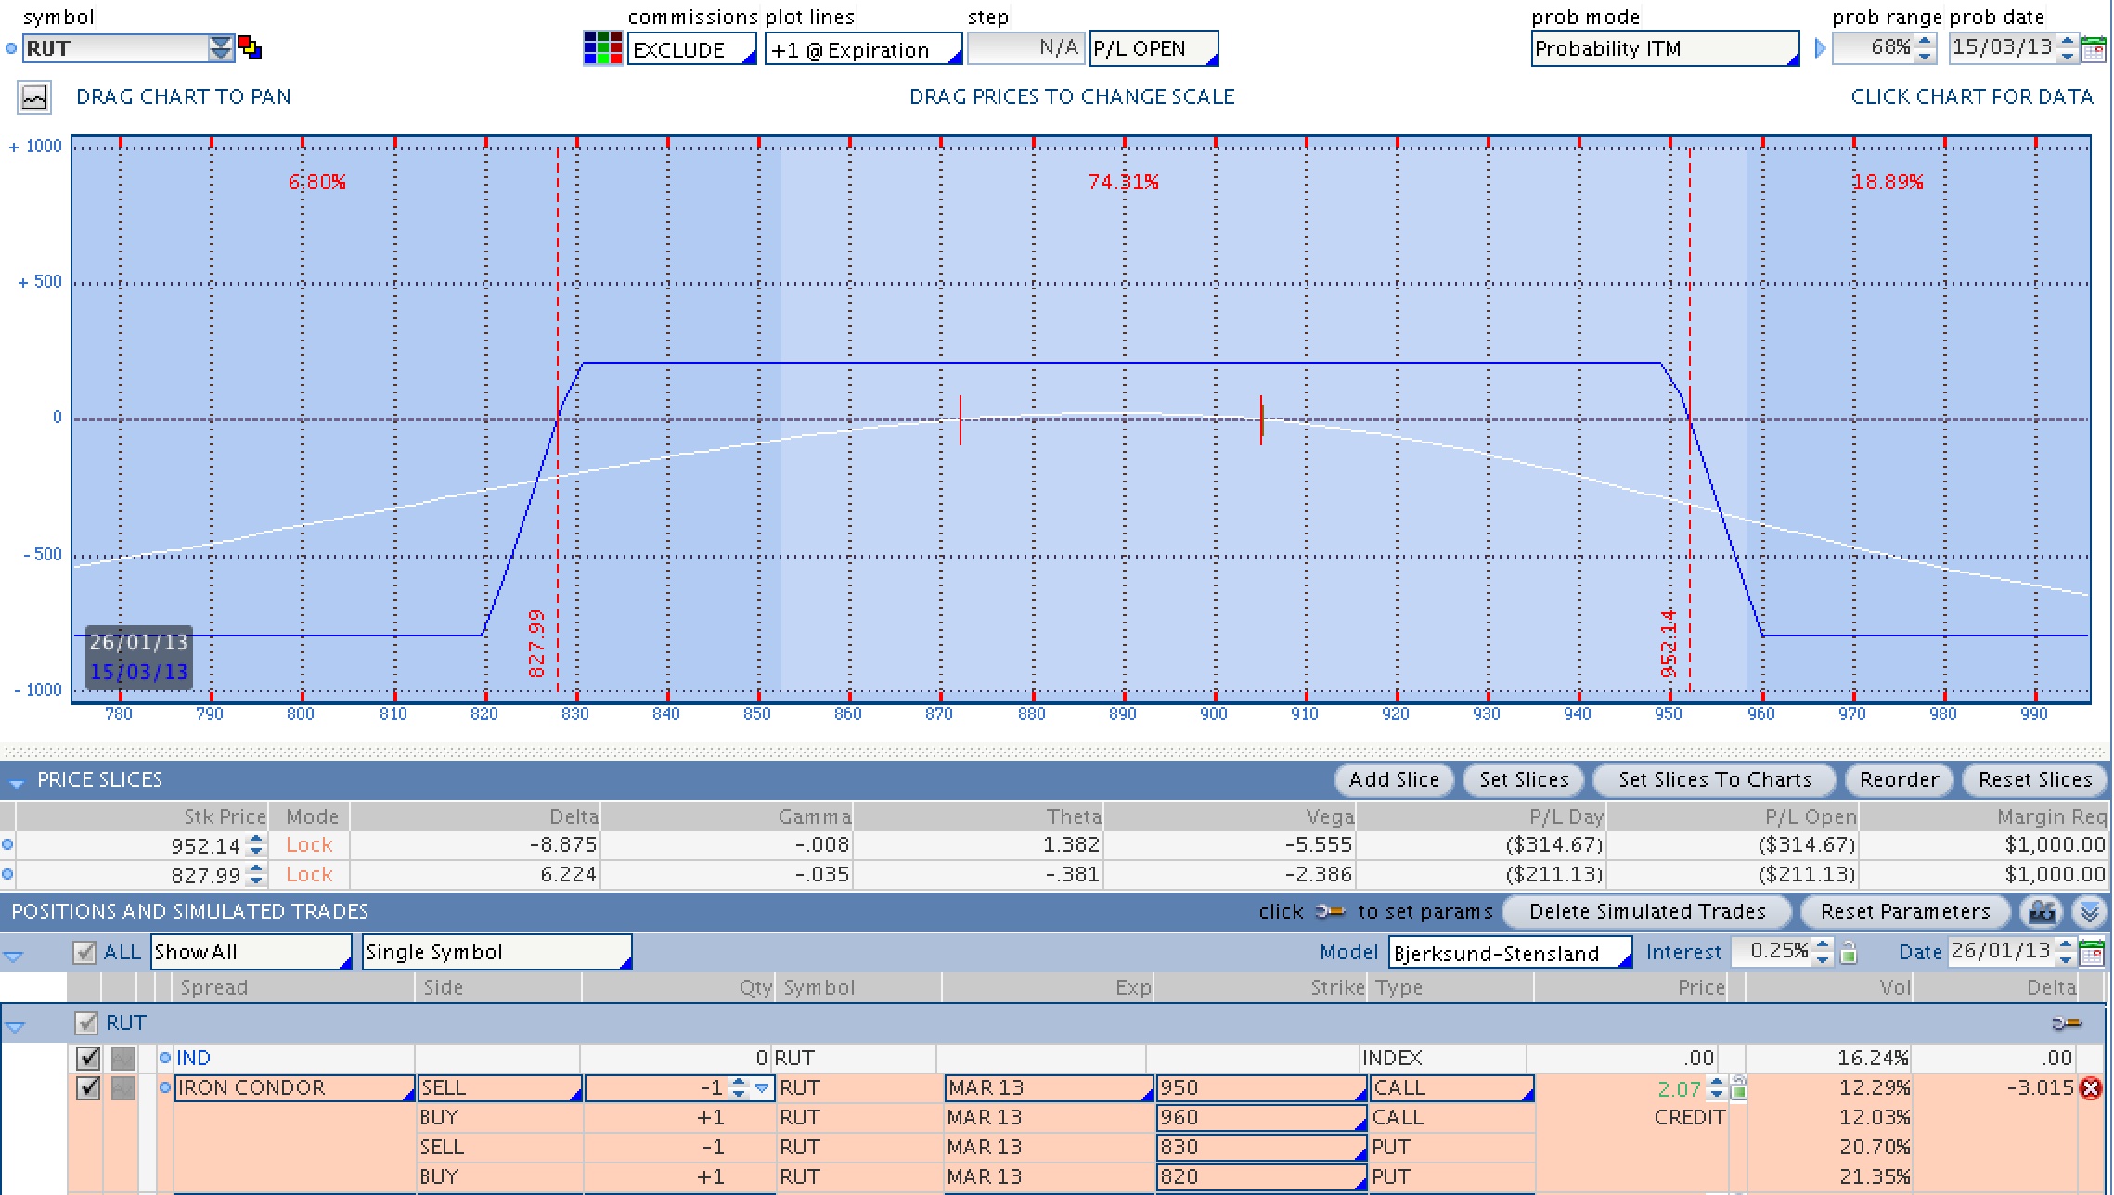Click the binoculars icon near Reset Parameters
The height and width of the screenshot is (1195, 2114).
point(2043,912)
